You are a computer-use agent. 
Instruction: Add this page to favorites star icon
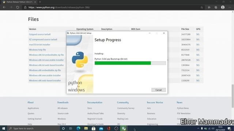click(201, 7)
